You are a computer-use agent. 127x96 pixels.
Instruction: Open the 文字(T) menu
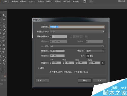pos(32,2)
